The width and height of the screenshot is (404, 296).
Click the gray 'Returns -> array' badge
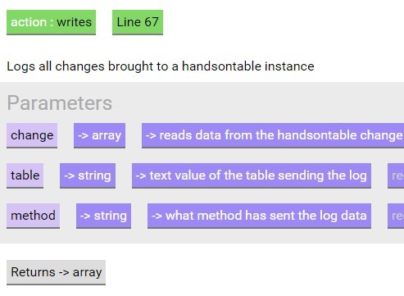pyautogui.click(x=56, y=272)
